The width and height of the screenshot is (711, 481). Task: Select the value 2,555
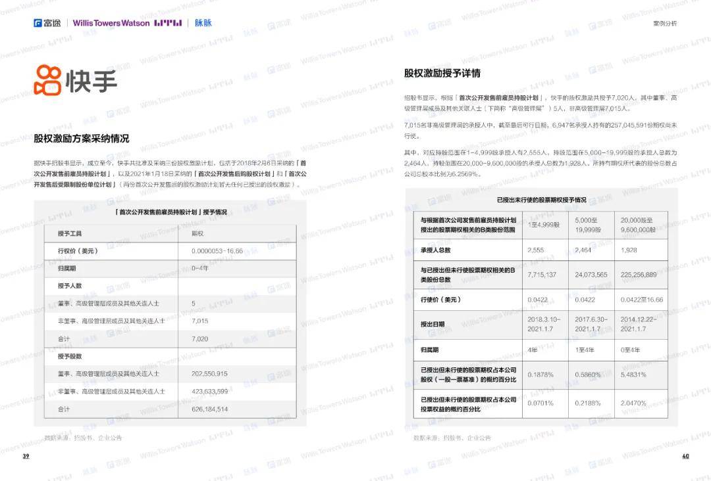click(x=535, y=250)
